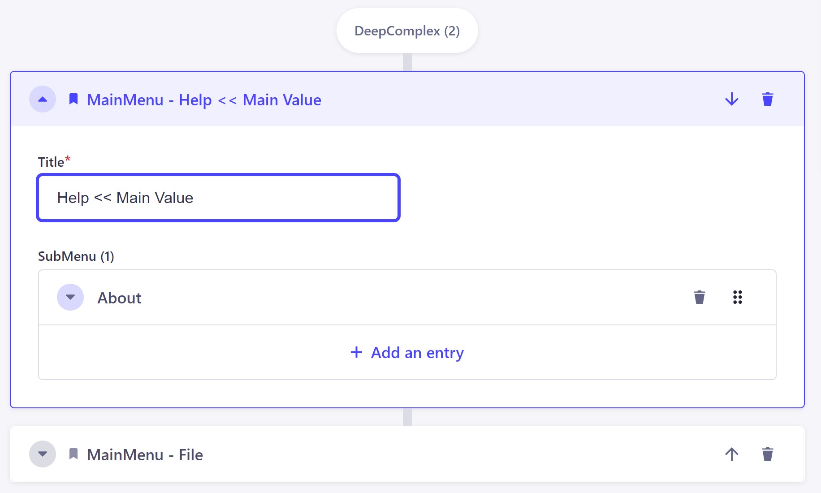821x493 pixels.
Task: Select the About entry label
Action: (119, 298)
